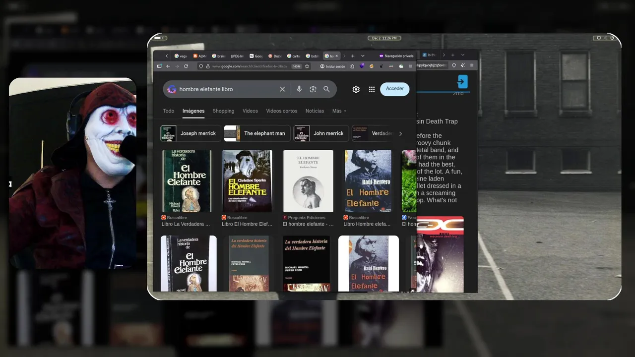The width and height of the screenshot is (635, 357).
Task: Switch to the Shopping tab
Action: click(x=223, y=111)
